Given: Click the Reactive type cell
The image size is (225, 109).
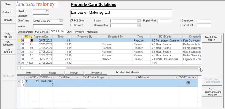Looking at the screenshot, I should click(x=142, y=40).
